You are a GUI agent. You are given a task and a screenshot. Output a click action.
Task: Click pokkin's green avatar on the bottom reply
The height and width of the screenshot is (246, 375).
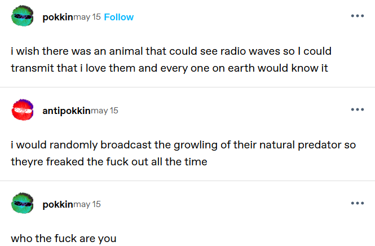point(23,204)
